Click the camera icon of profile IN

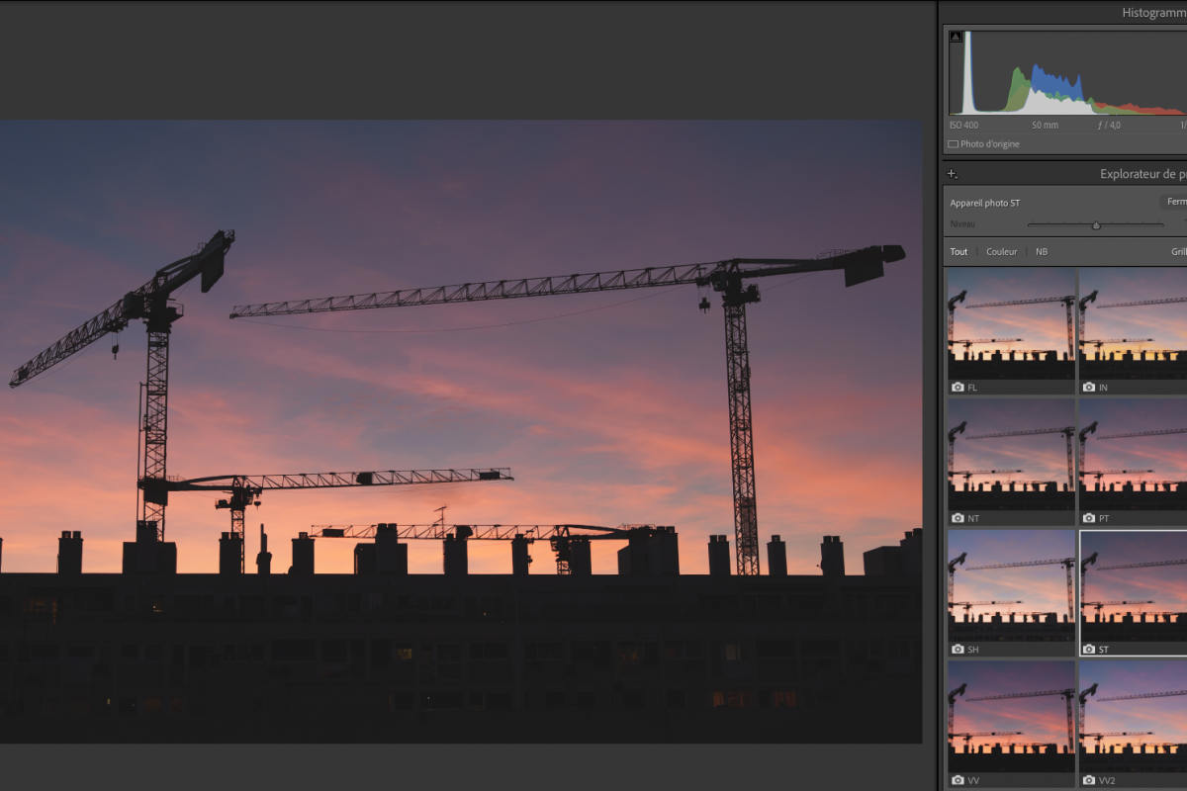click(x=1089, y=388)
